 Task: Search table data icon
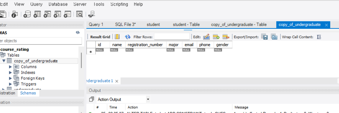click(x=79, y=14)
